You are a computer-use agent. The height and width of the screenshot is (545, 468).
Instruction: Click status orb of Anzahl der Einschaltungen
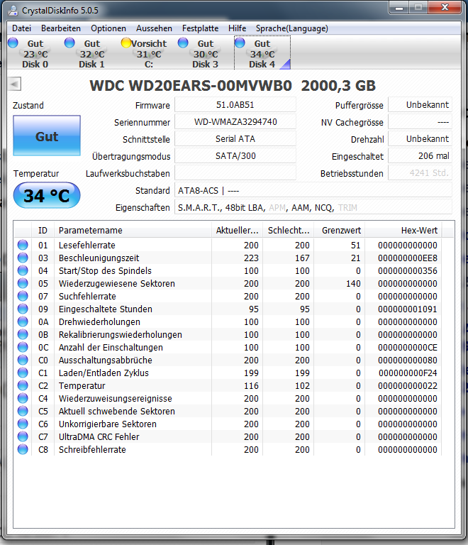pos(23,347)
